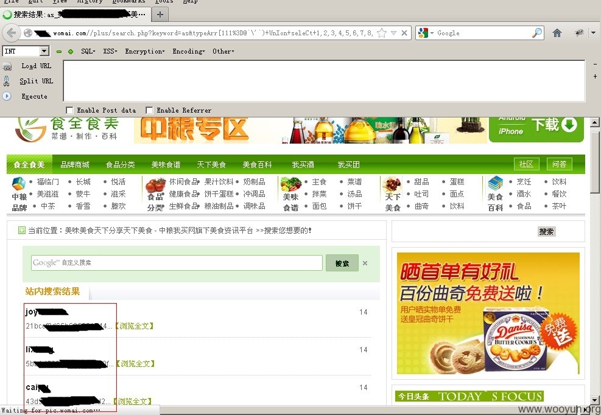Click the Split URL scissors icon
Image resolution: width=601 pixels, height=415 pixels.
point(7,81)
